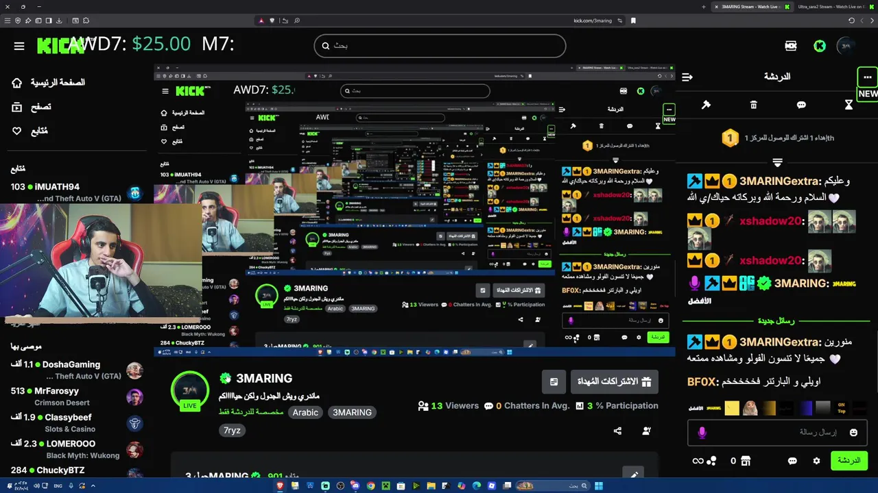Click the trash clear chat icon
This screenshot has height=493, width=878.
[x=753, y=105]
